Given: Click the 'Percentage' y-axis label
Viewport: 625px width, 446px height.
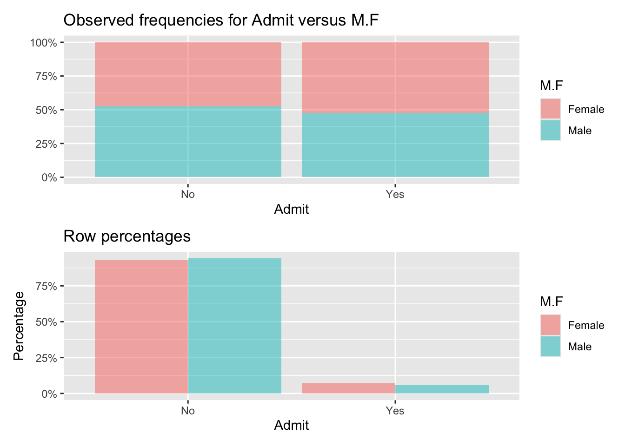Looking at the screenshot, I should click(19, 326).
